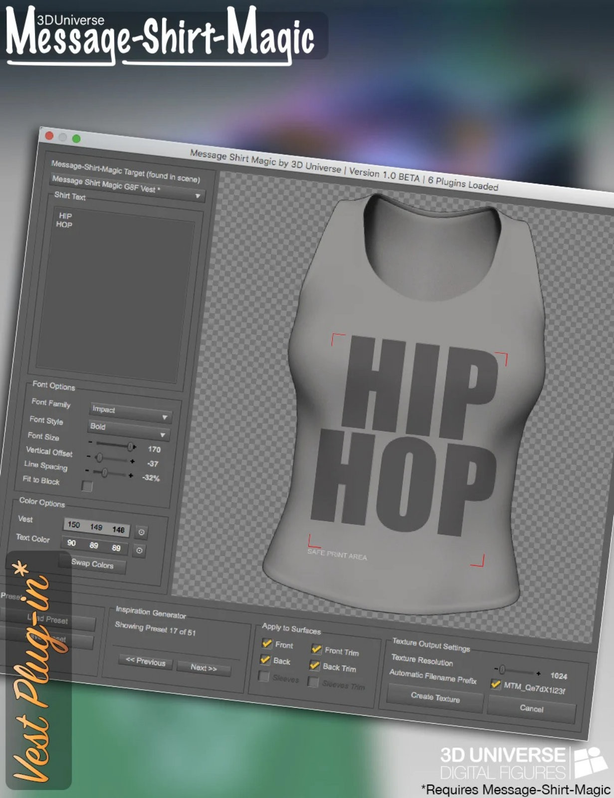The height and width of the screenshot is (798, 614).
Task: Click the Next preset button
Action: click(204, 668)
